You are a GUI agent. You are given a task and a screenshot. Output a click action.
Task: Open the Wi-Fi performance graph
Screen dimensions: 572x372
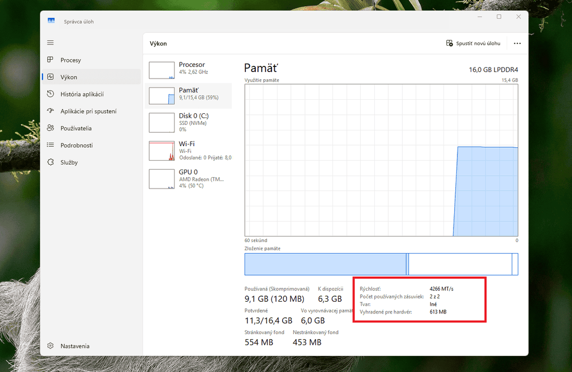click(x=161, y=151)
